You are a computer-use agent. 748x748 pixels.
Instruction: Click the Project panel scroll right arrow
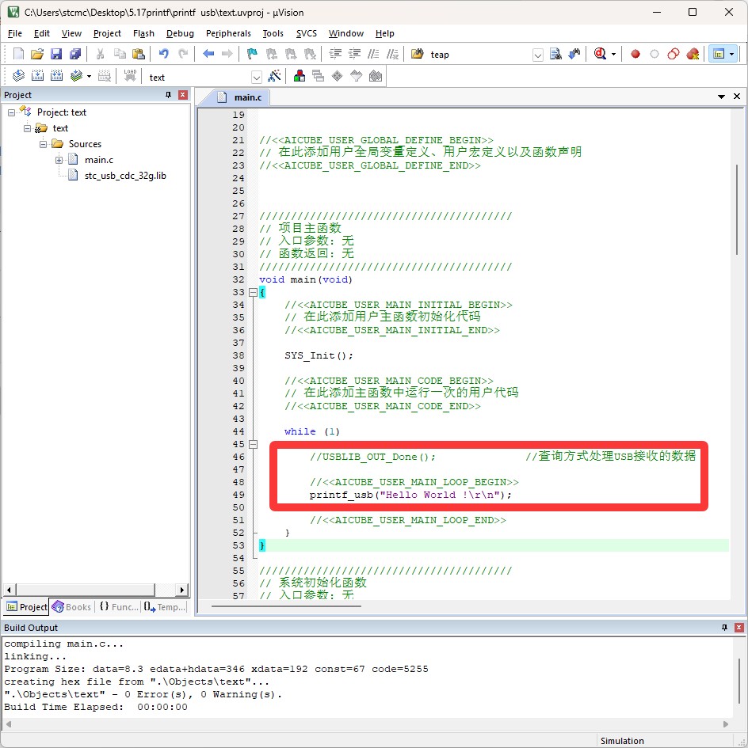pyautogui.click(x=181, y=590)
